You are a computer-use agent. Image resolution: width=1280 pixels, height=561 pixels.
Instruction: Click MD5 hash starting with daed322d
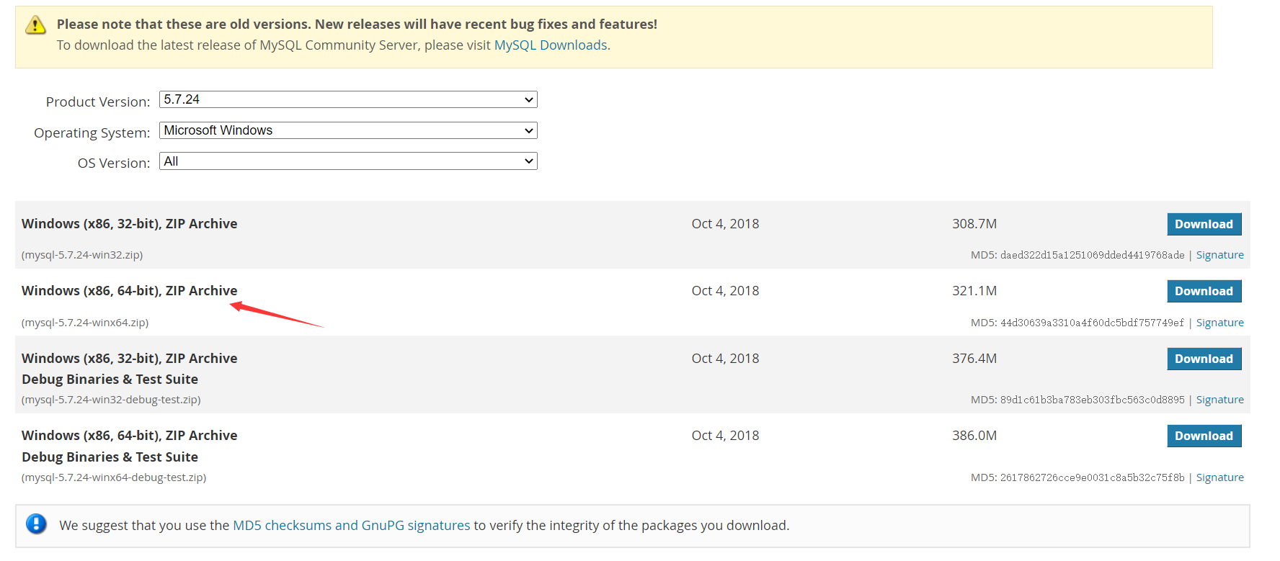[x=1093, y=255]
